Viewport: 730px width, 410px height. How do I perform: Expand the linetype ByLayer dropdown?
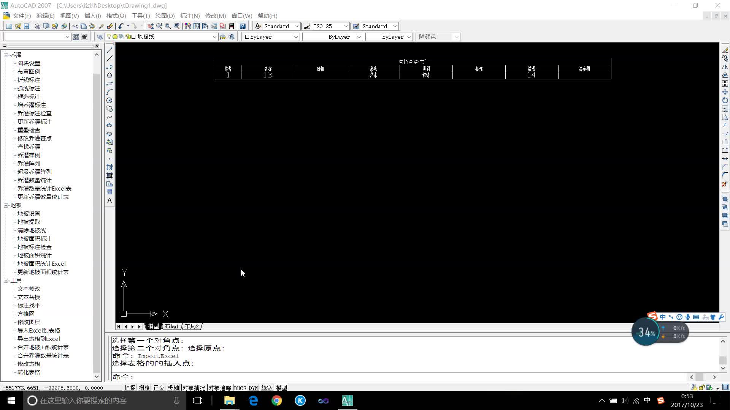pos(359,37)
